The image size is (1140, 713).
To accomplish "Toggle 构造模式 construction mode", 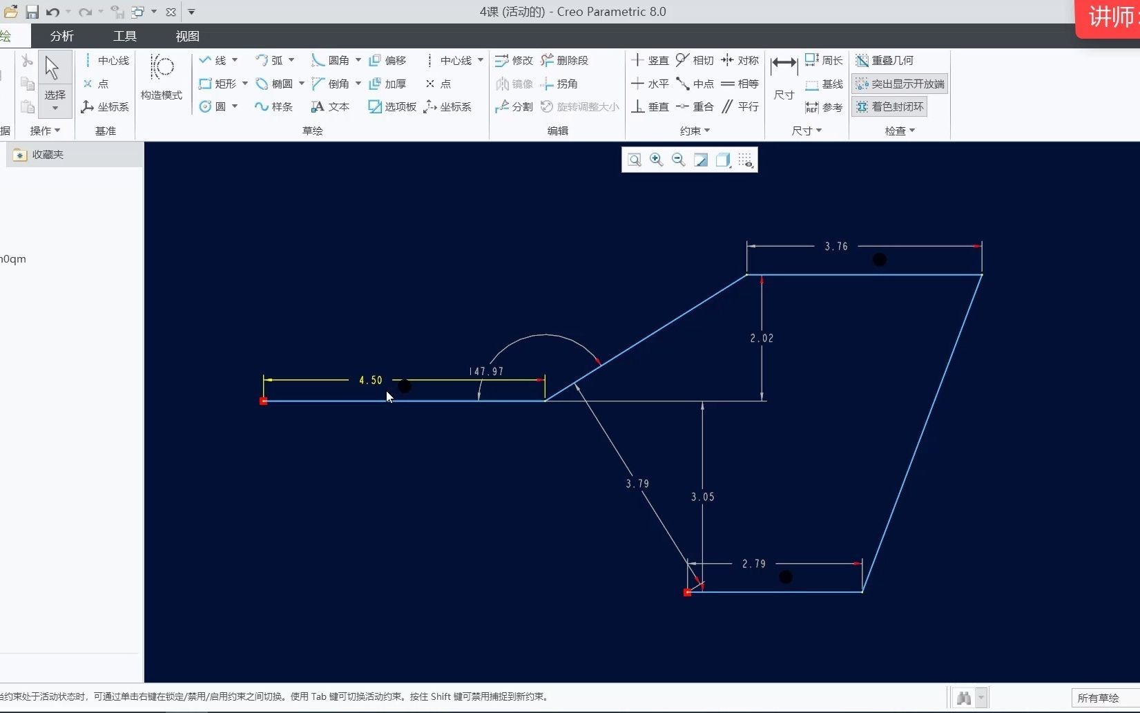I will click(x=162, y=77).
